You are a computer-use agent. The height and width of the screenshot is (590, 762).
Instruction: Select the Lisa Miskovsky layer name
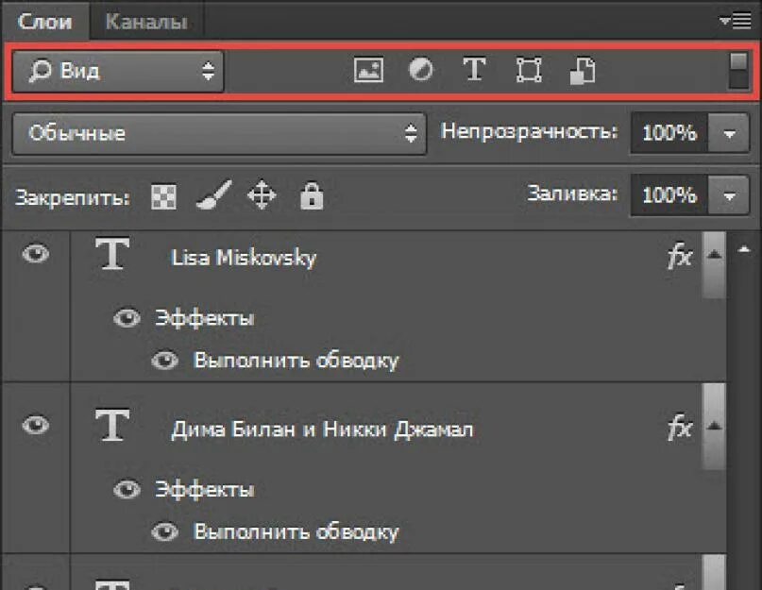244,258
